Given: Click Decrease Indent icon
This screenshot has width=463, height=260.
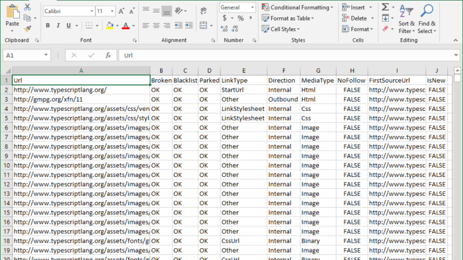Looking at the screenshot, I should [179, 26].
